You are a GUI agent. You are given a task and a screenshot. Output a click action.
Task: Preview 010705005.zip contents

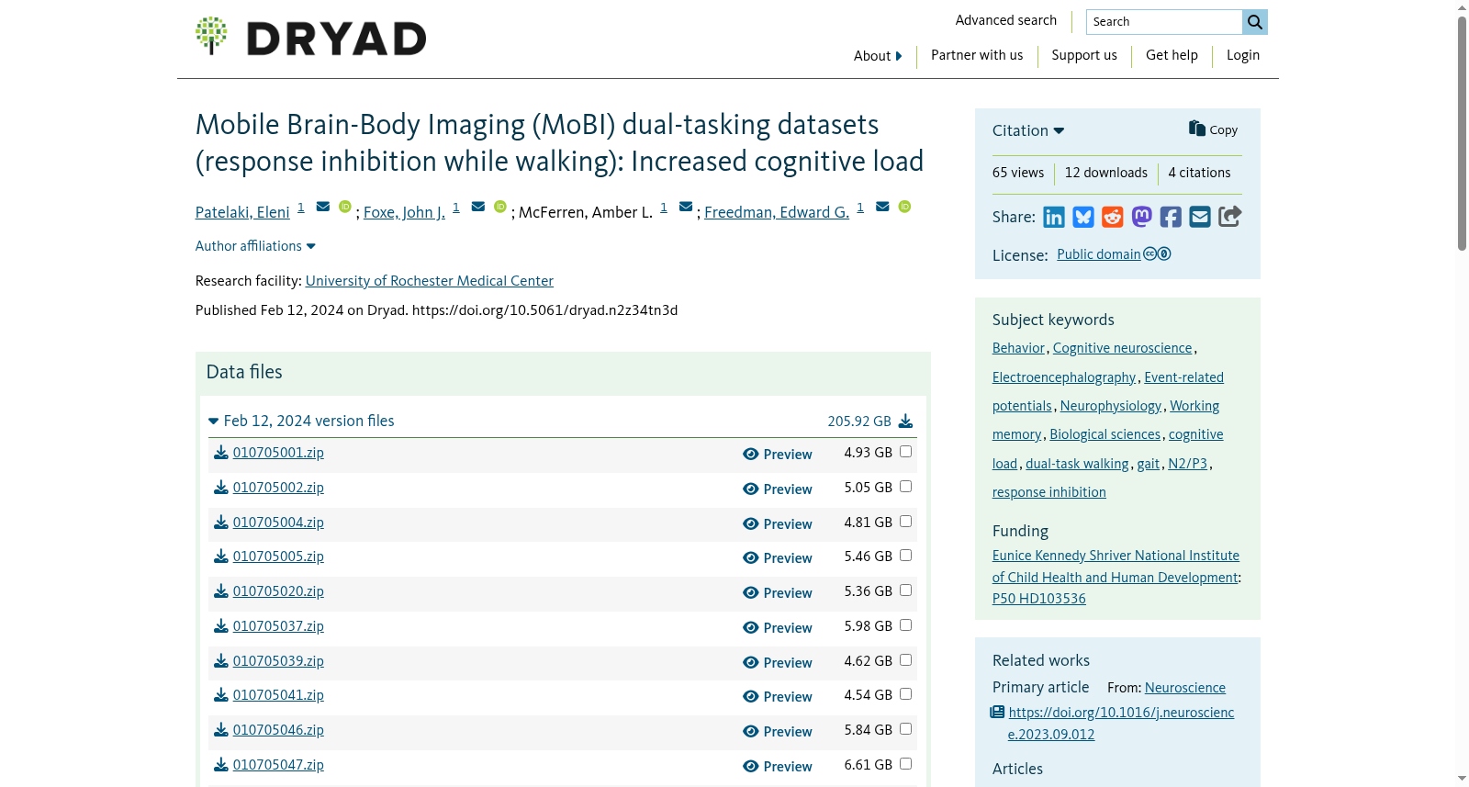click(x=778, y=558)
